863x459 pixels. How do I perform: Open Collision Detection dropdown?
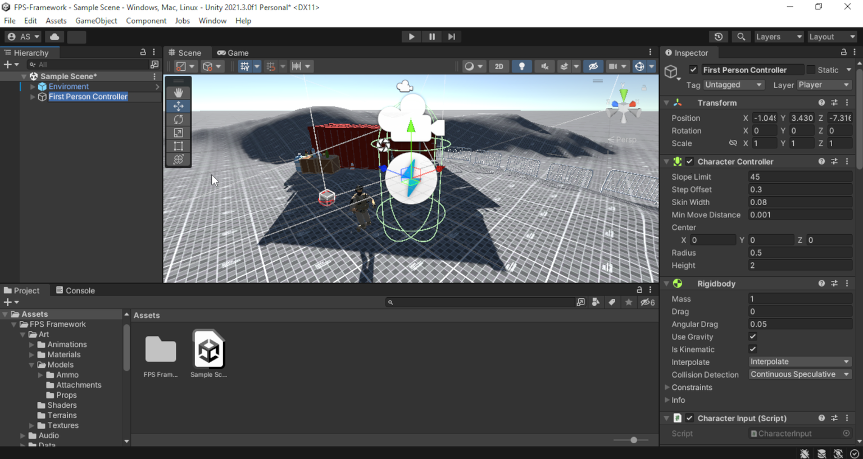tap(800, 374)
